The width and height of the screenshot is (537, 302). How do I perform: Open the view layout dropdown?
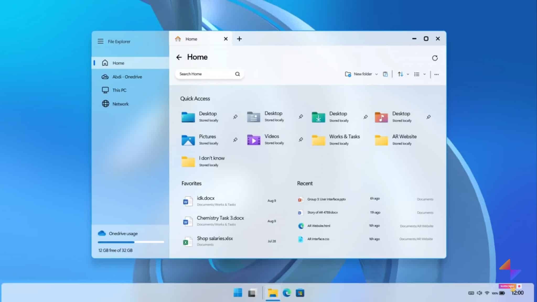[x=425, y=74]
